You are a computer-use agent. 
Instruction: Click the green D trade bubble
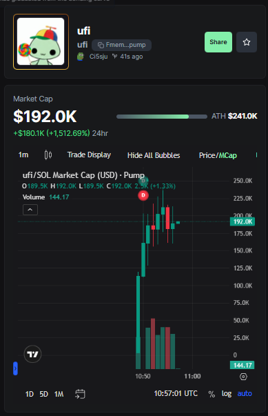(144, 181)
